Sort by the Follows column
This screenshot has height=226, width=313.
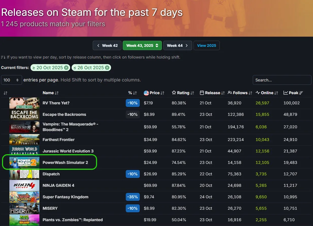coord(240,93)
